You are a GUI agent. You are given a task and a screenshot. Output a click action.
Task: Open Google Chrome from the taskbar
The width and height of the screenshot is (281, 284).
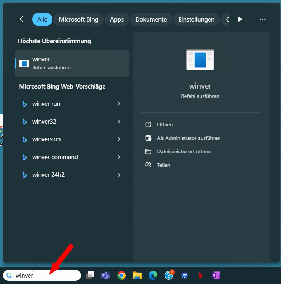pyautogui.click(x=121, y=275)
